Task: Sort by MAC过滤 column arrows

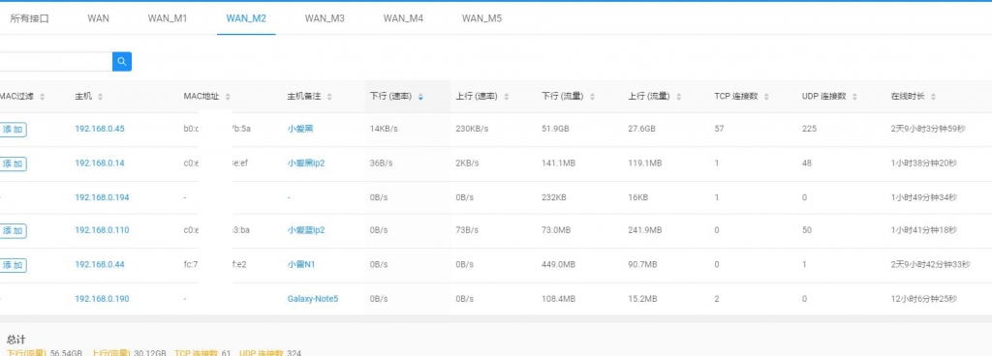Action: click(x=43, y=97)
